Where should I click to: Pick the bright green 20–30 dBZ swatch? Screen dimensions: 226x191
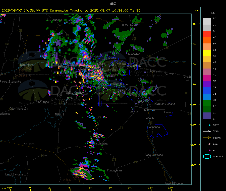(x=207, y=103)
